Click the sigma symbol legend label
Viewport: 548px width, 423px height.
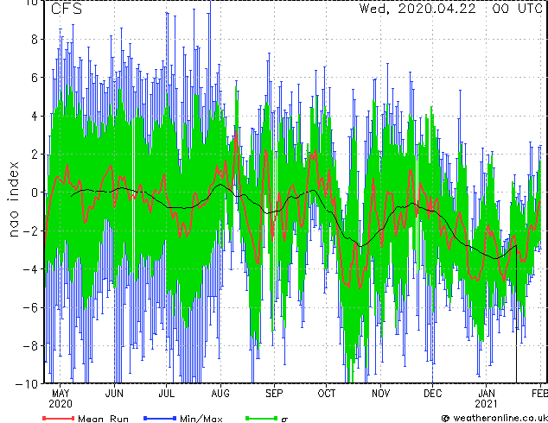tap(284, 420)
